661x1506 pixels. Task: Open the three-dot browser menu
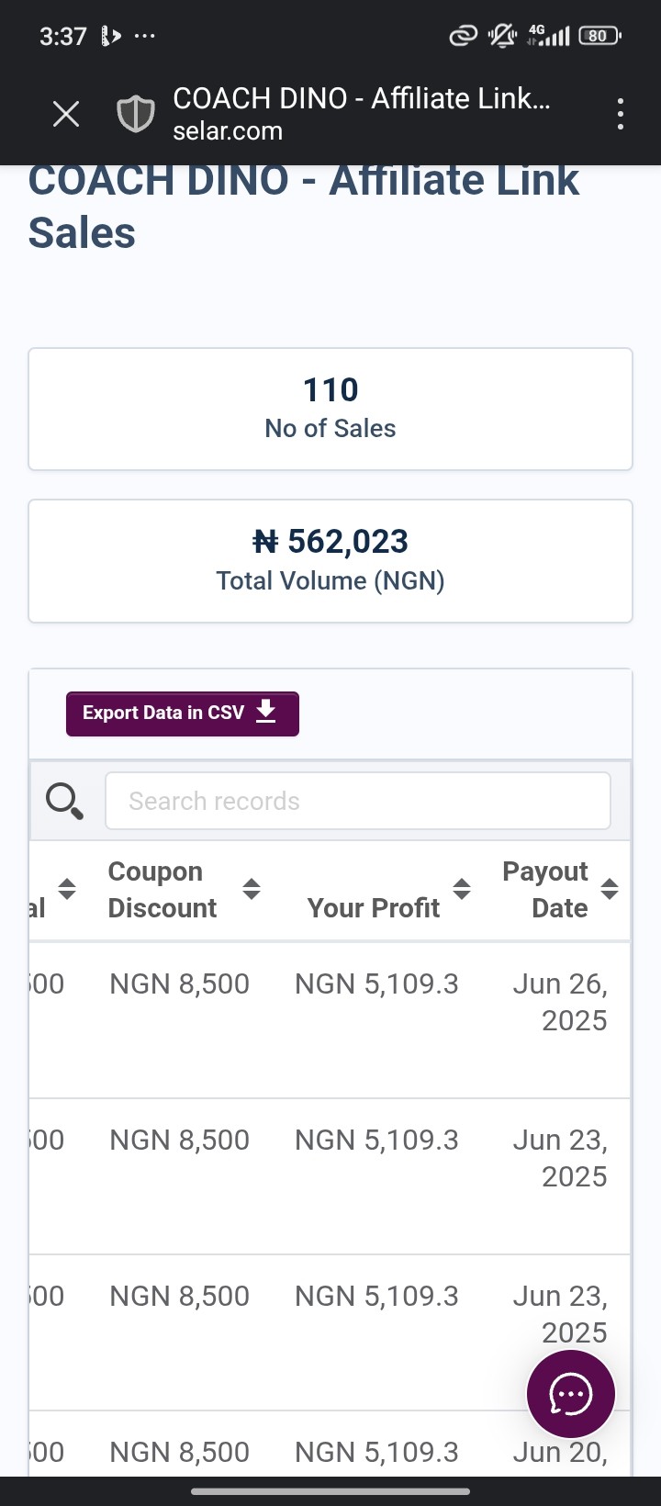(x=621, y=115)
